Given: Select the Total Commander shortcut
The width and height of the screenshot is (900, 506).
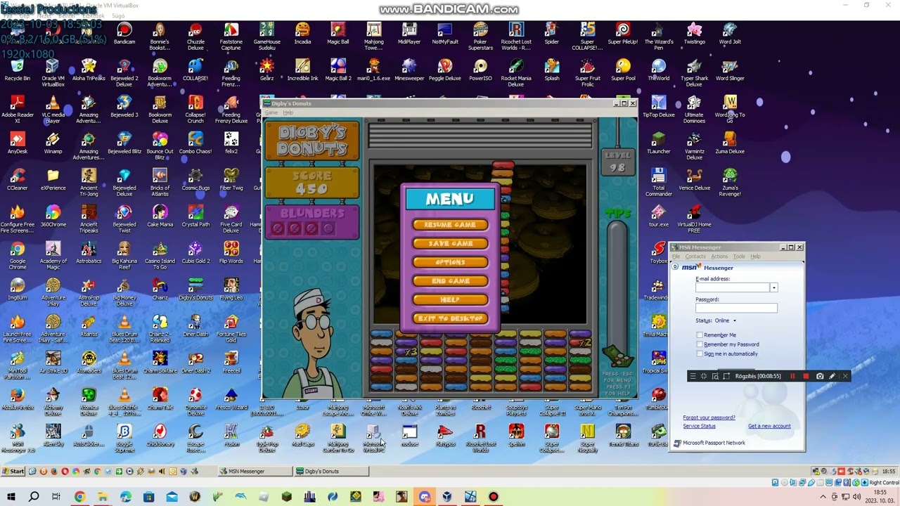Looking at the screenshot, I should coord(659,180).
